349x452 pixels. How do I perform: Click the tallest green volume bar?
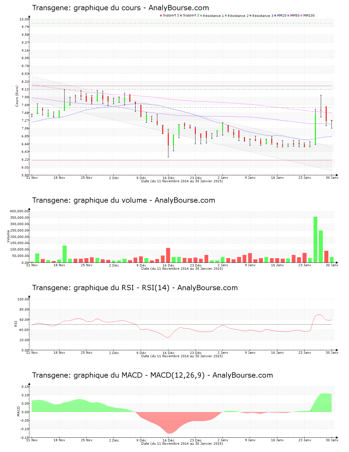[315, 239]
